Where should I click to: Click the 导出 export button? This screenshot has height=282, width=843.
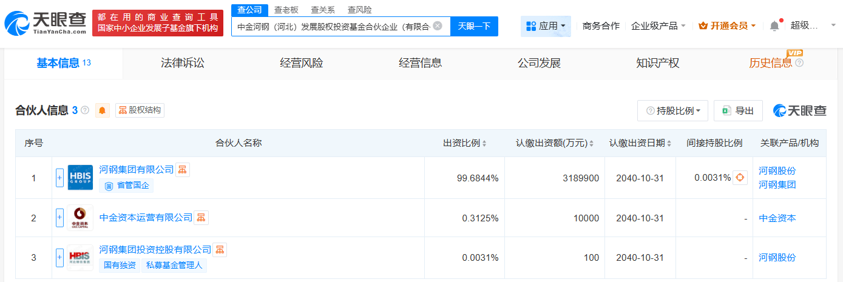[x=738, y=111]
